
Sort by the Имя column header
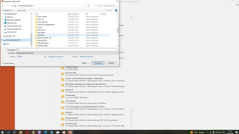[x=37, y=14]
